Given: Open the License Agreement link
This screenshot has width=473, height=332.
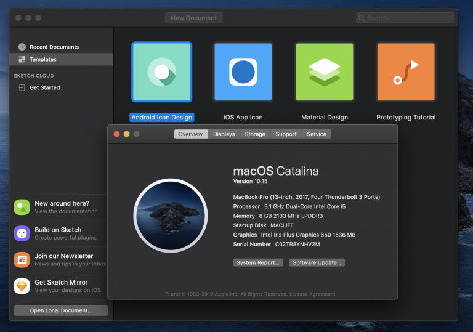Looking at the screenshot, I should coord(312,294).
